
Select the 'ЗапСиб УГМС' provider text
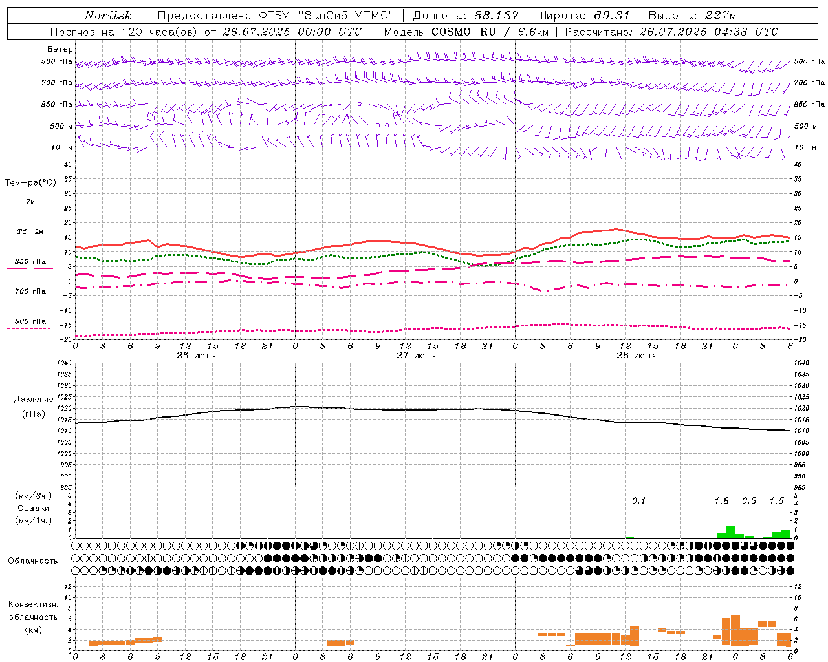(x=345, y=16)
